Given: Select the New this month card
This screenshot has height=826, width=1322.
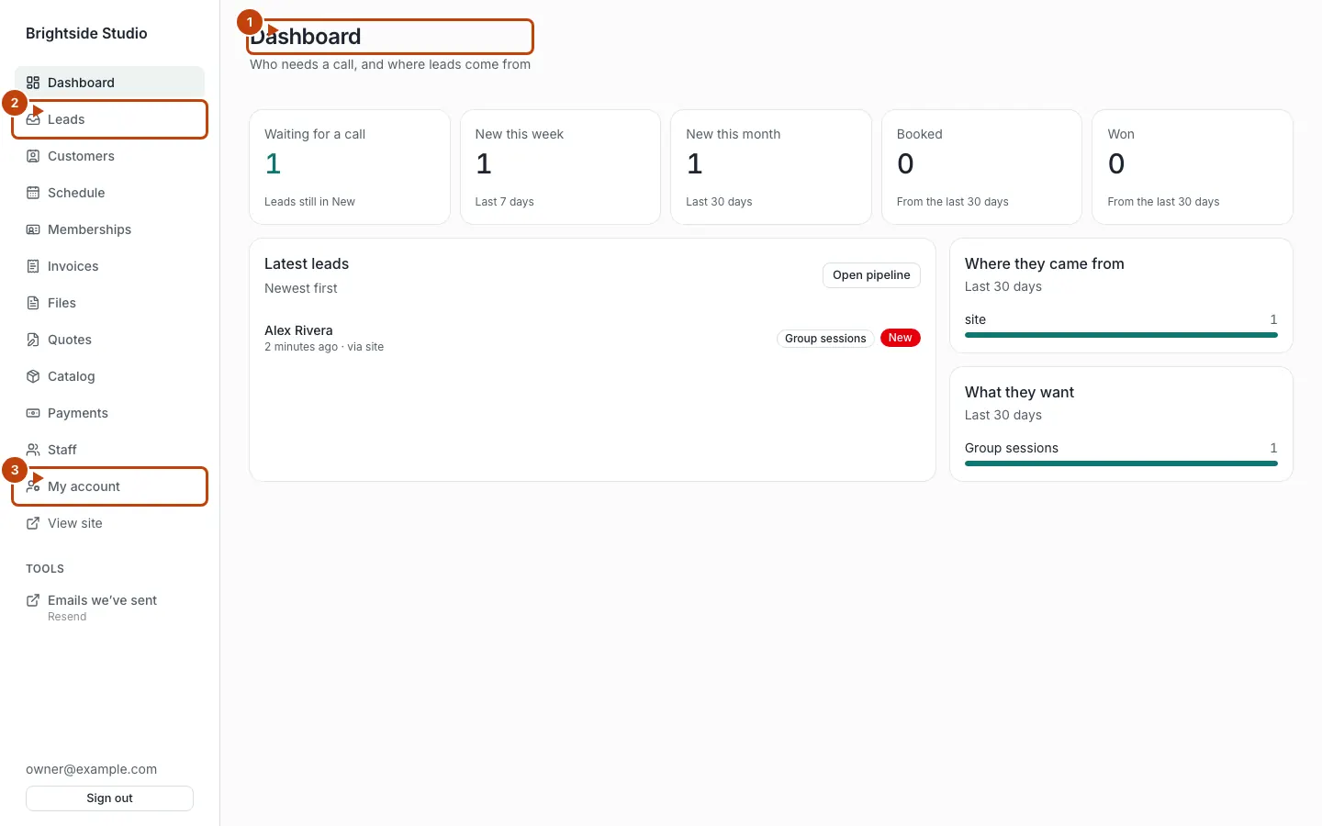Looking at the screenshot, I should (771, 167).
